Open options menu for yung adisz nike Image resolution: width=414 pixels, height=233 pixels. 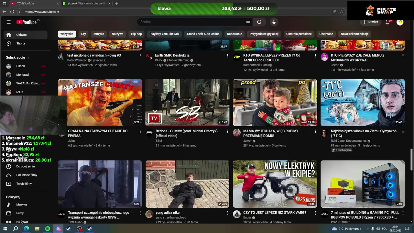(228, 213)
